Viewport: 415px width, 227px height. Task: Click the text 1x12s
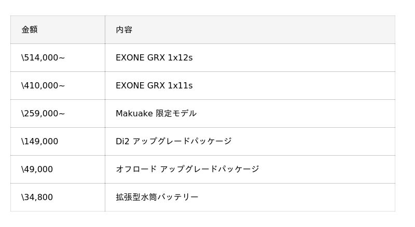[180, 58]
